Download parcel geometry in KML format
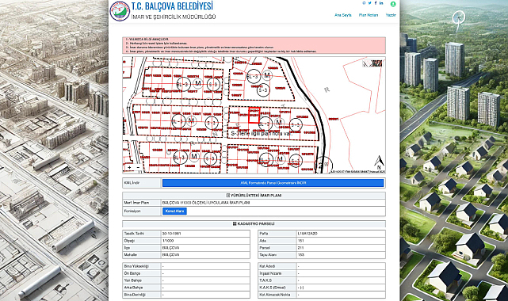Image resolution: width=508 pixels, height=301 pixels. point(273,183)
